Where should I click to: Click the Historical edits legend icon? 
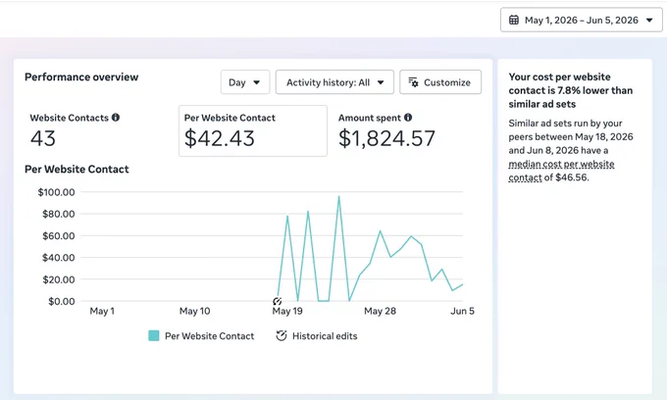coord(282,336)
